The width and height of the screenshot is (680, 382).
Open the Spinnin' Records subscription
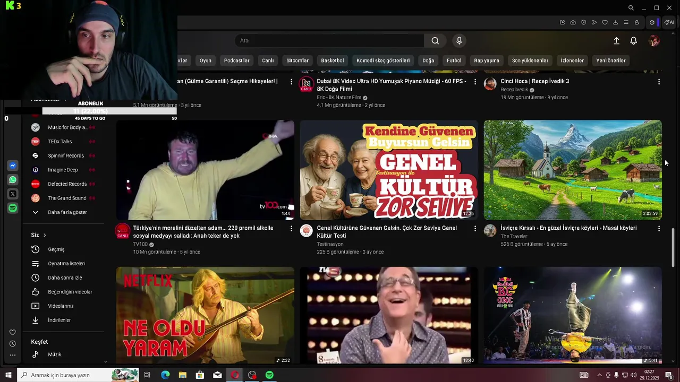point(66,155)
